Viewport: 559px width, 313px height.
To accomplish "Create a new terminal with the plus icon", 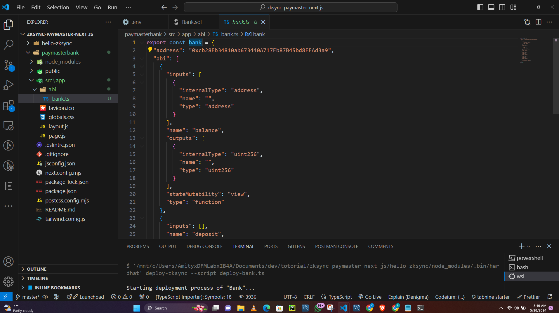I will tap(521, 246).
